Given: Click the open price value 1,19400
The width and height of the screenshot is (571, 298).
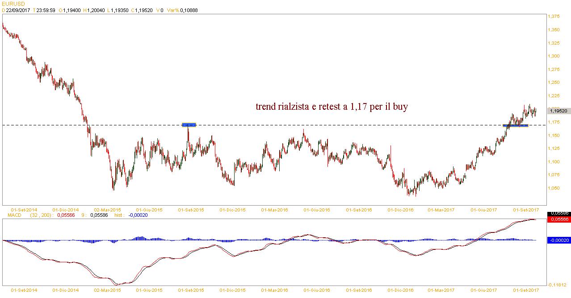Looking at the screenshot, I should (x=73, y=10).
